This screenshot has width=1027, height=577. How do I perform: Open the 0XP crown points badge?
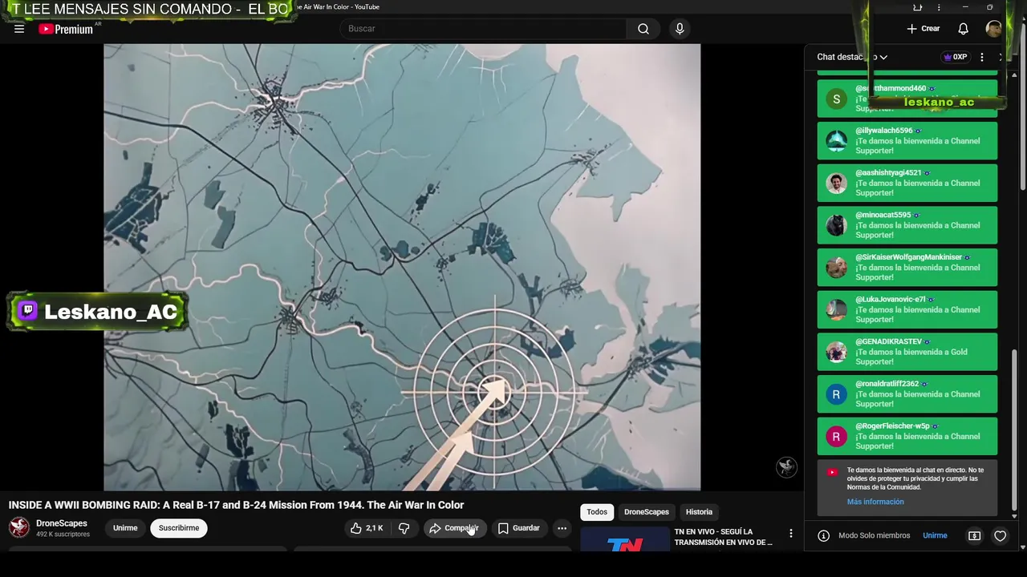pos(955,57)
